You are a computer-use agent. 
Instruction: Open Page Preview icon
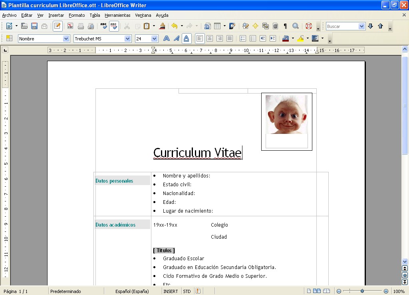point(91,26)
